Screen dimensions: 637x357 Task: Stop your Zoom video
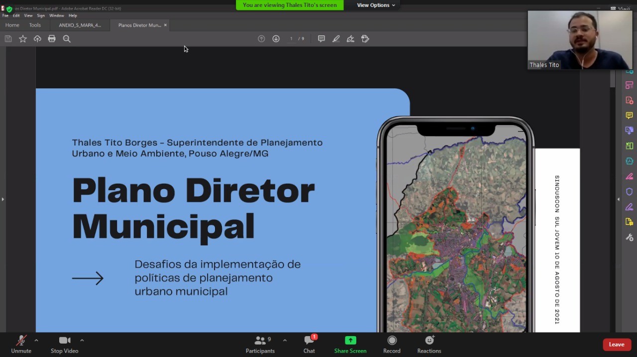tap(64, 344)
